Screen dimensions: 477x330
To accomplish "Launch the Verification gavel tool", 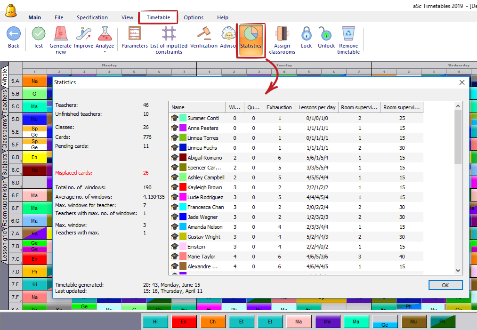I will tap(204, 34).
